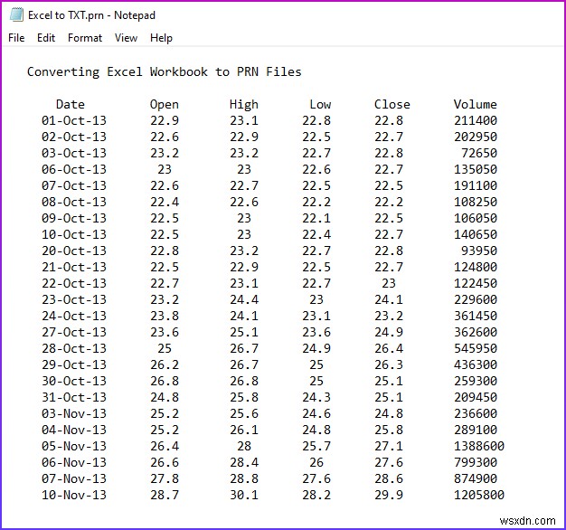
Task: Click the date '22-Oct-13'
Action: (x=74, y=283)
